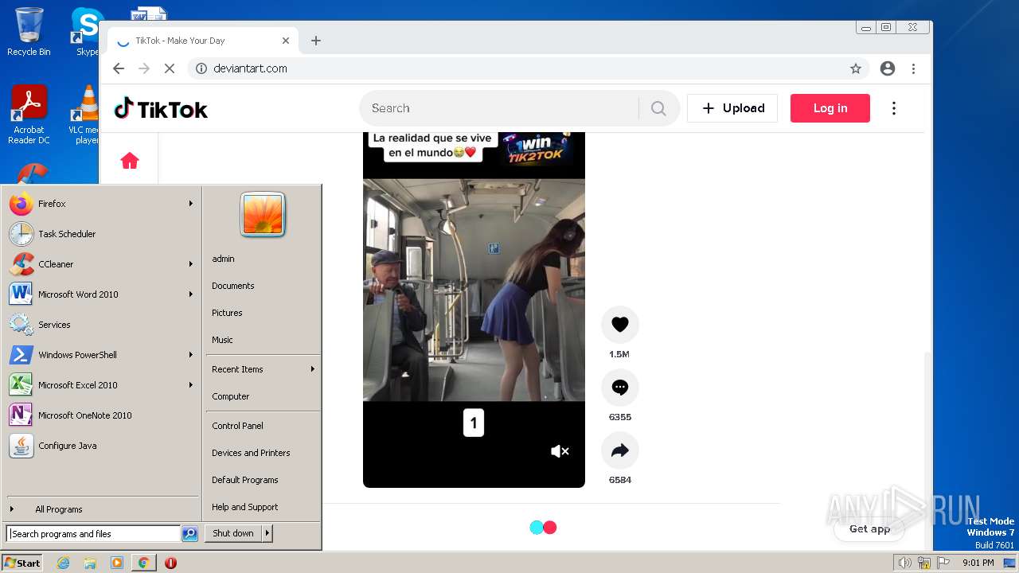The width and height of the screenshot is (1019, 573).
Task: Click the Shut down button
Action: (x=233, y=533)
